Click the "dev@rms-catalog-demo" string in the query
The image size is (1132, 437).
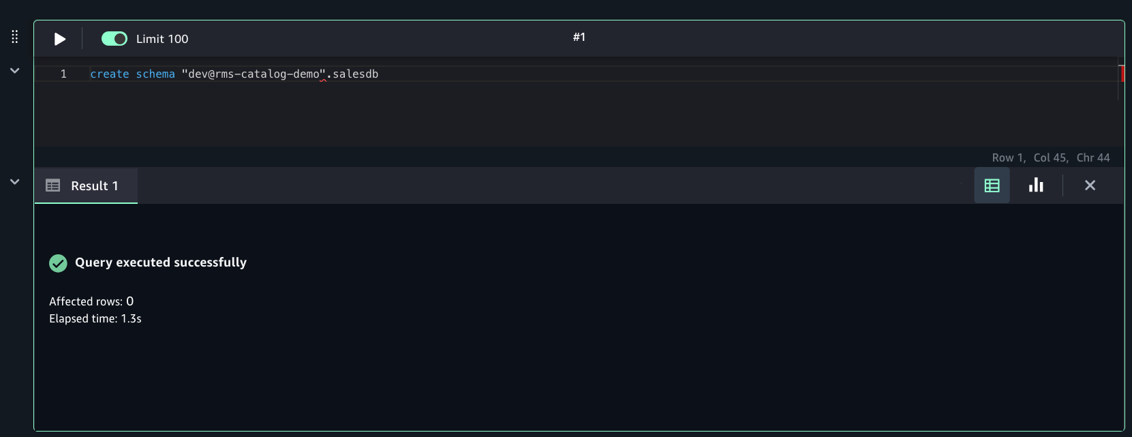pos(254,74)
